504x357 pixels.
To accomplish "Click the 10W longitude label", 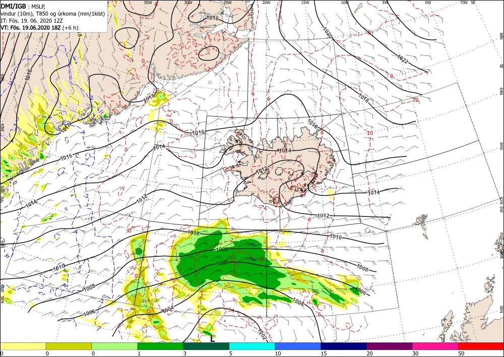I will point(345,3).
